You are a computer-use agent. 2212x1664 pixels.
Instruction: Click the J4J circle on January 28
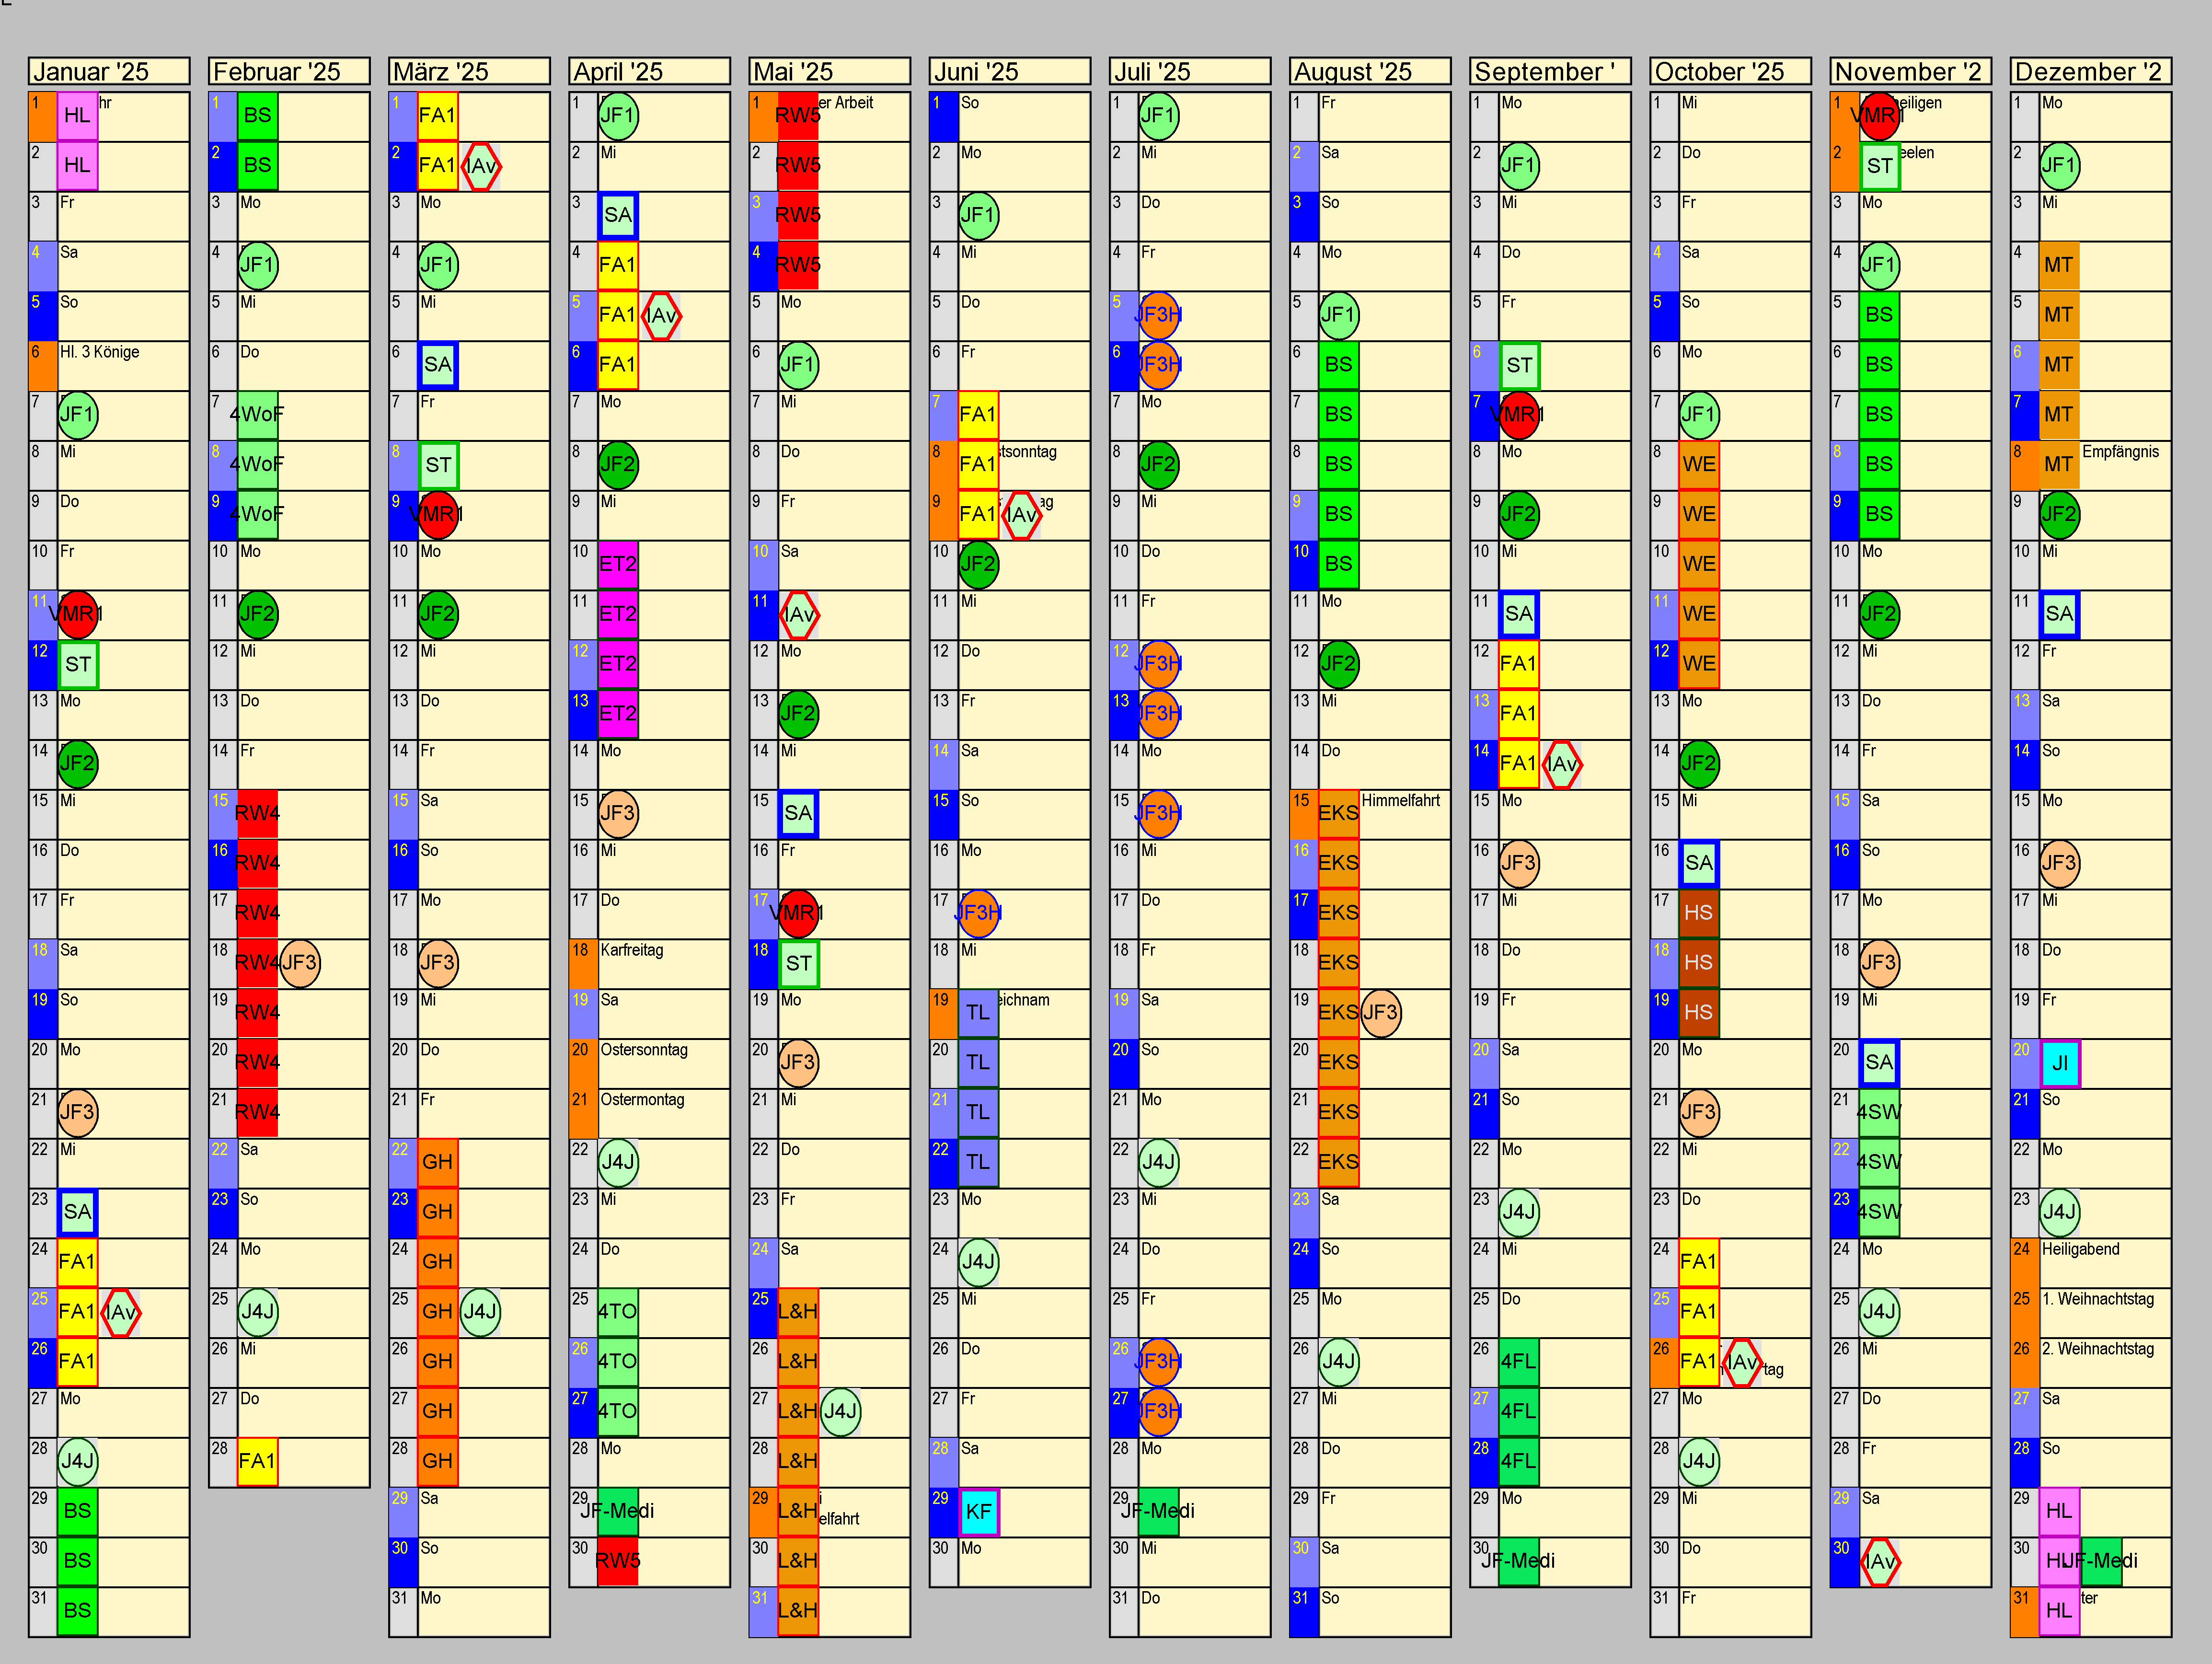pyautogui.click(x=78, y=1462)
